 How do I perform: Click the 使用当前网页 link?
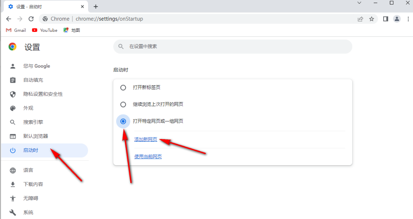148,157
